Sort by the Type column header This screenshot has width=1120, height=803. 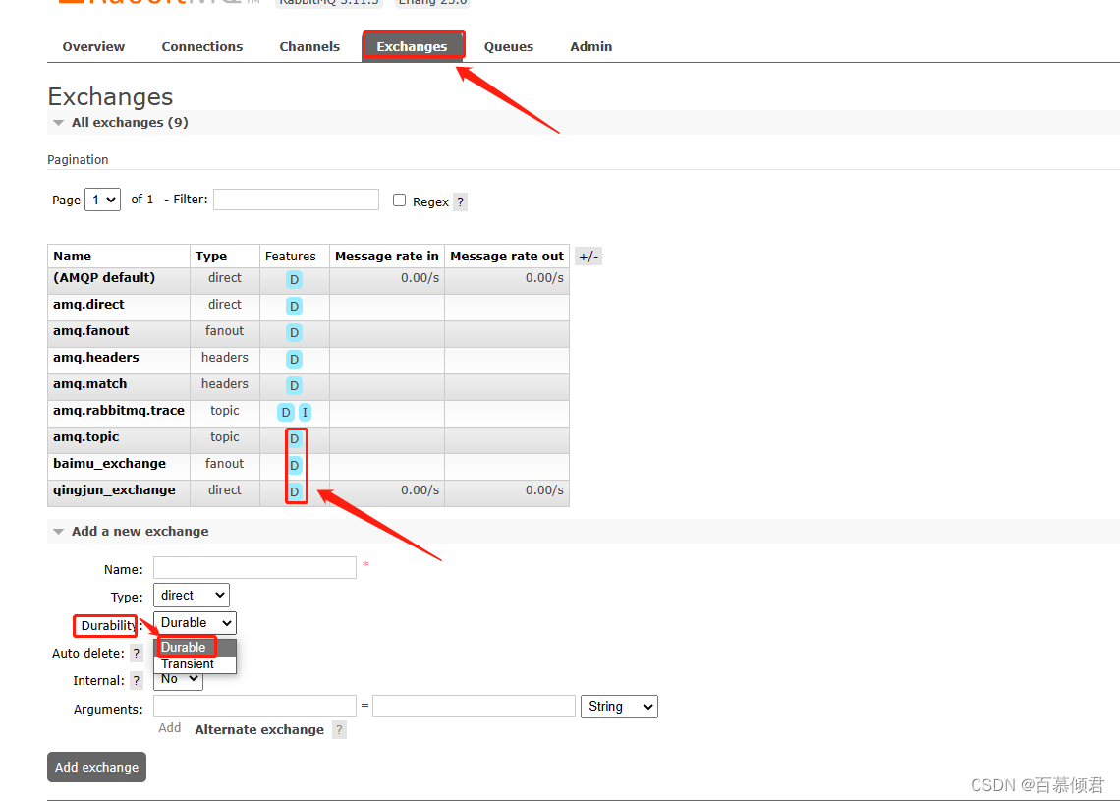pos(211,256)
